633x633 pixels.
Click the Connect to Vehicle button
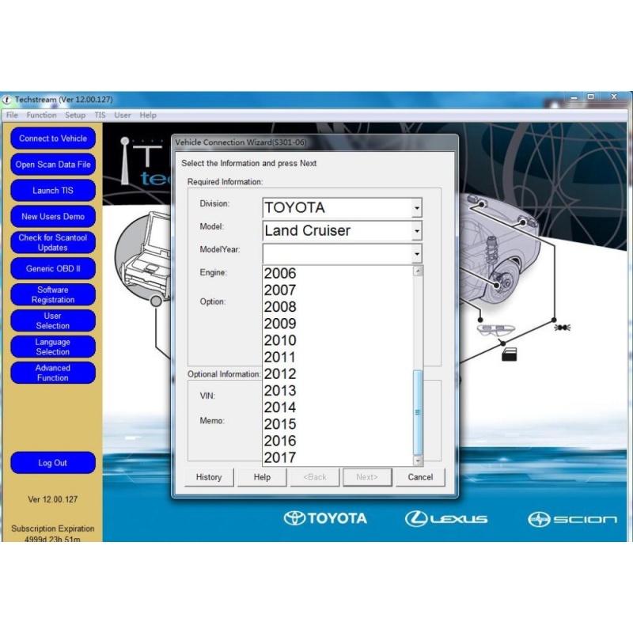point(53,138)
